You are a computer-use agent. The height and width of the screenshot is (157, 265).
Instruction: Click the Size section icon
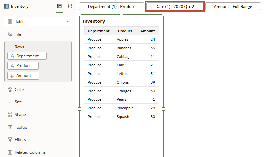click(10, 102)
